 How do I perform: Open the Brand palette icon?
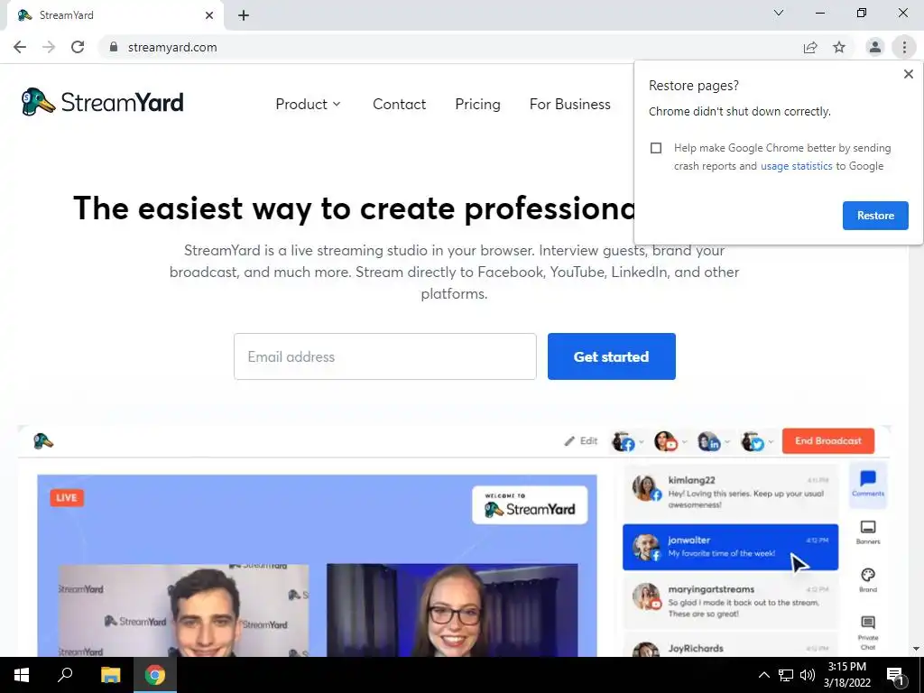pos(868,579)
